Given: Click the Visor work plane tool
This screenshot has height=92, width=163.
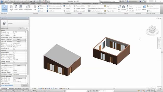Looking at the screenshot, I should click(x=149, y=11).
